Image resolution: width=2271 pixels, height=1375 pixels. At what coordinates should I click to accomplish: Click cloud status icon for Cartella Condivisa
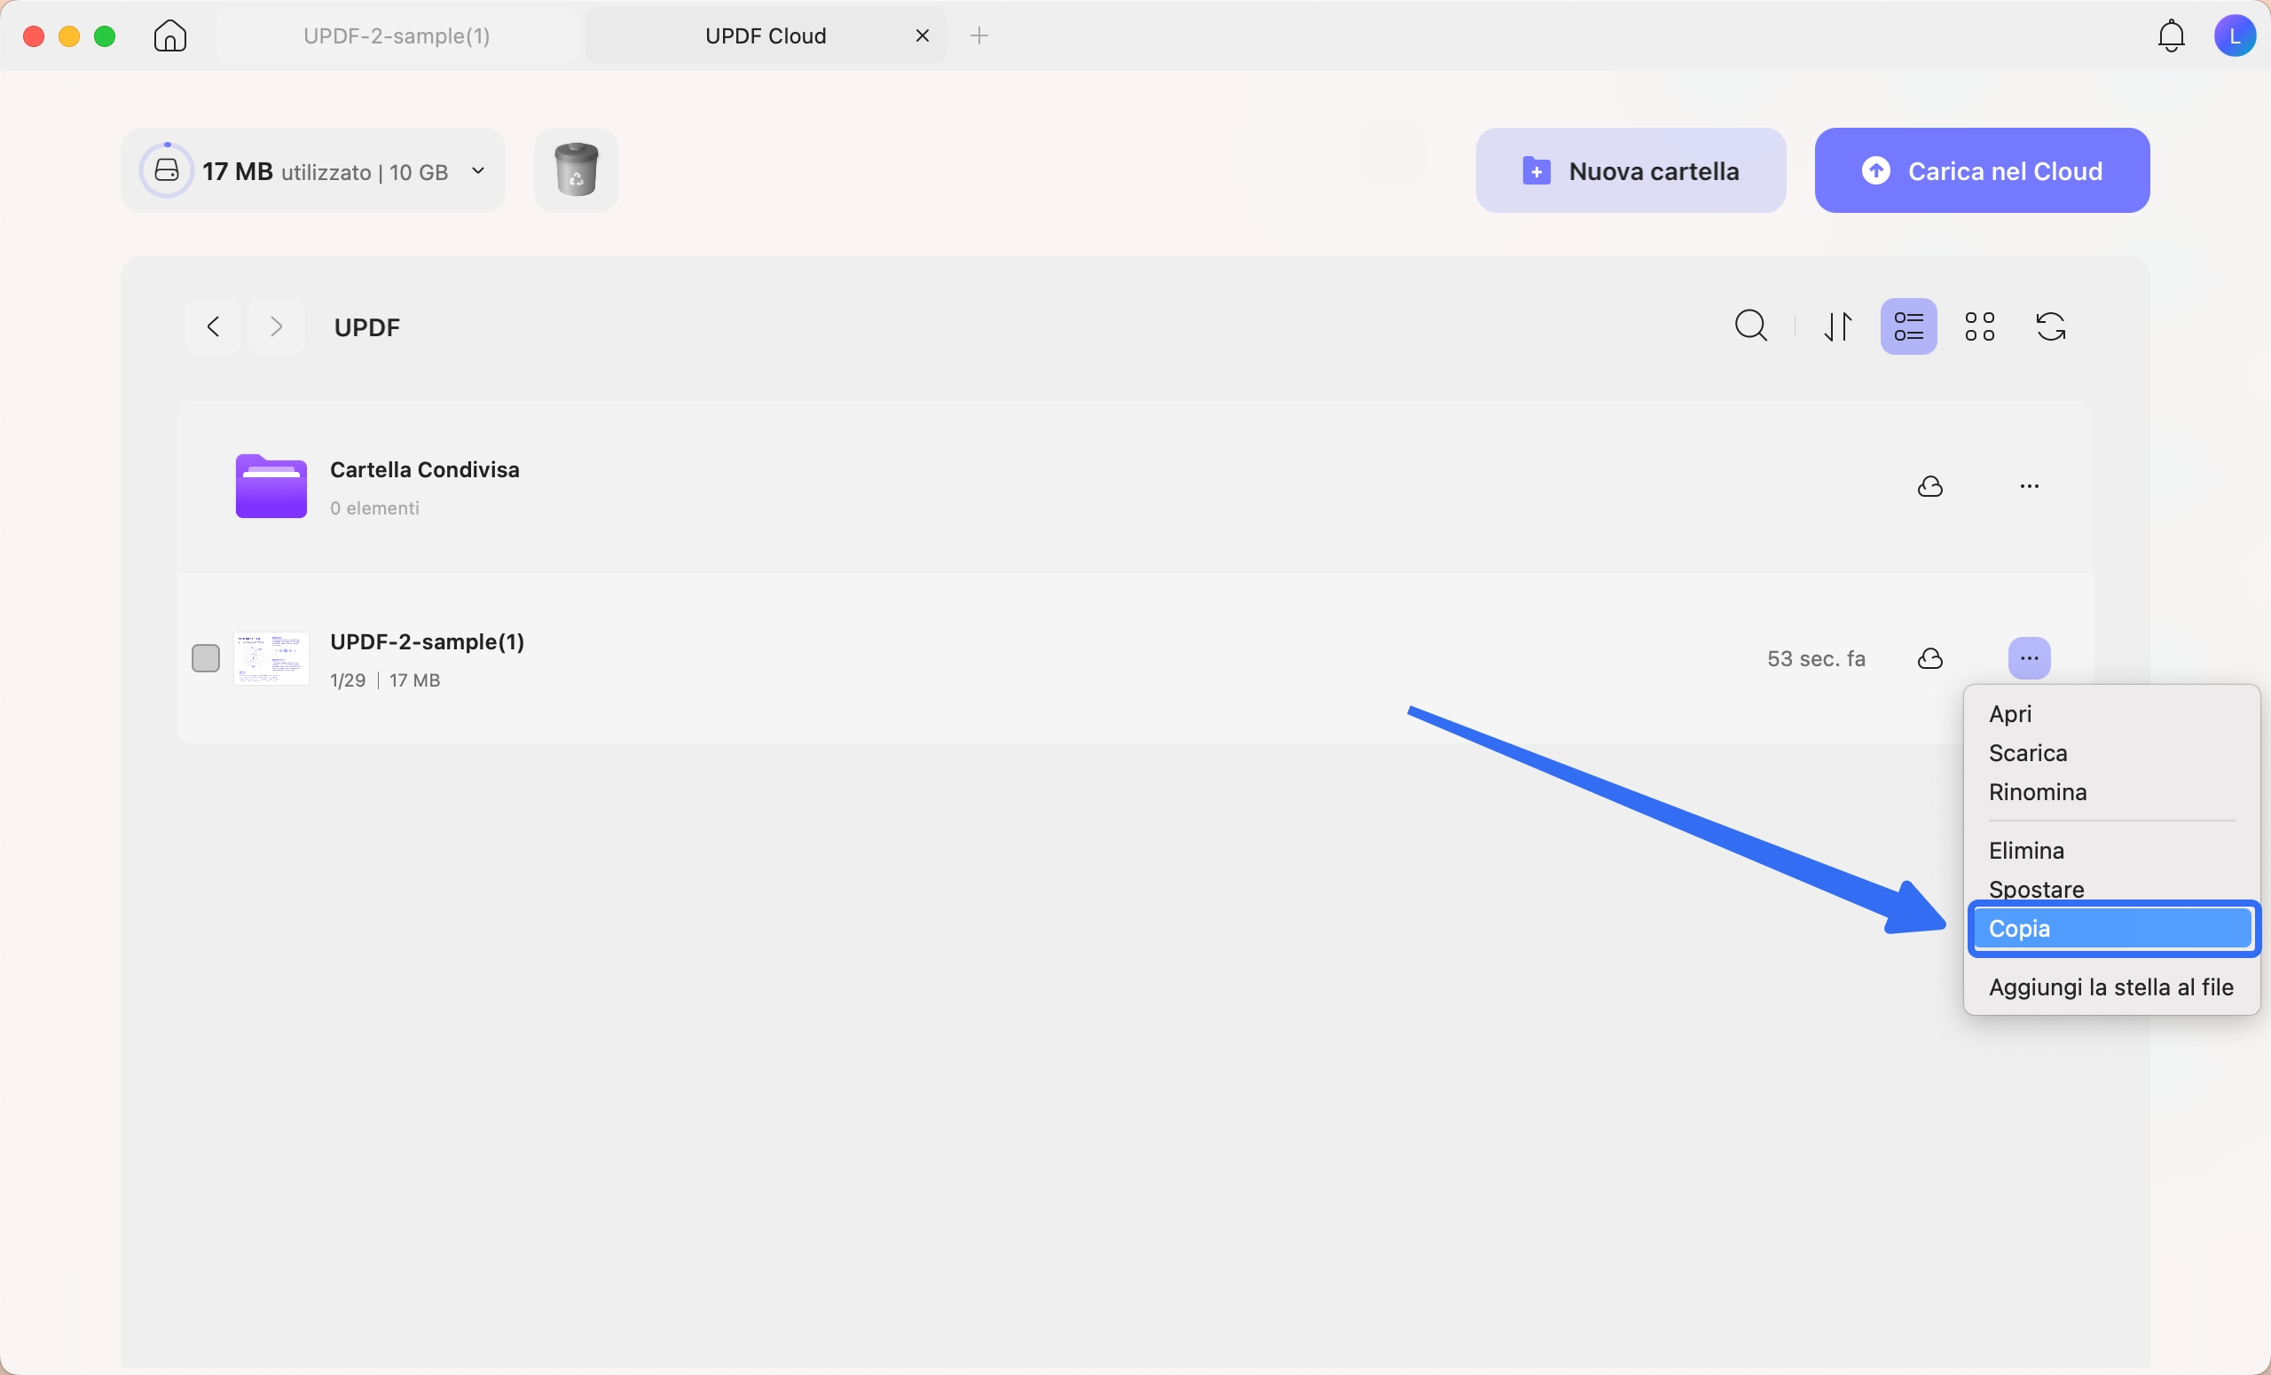1930,487
